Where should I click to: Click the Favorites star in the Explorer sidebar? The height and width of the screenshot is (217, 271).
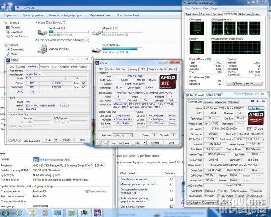[6, 23]
